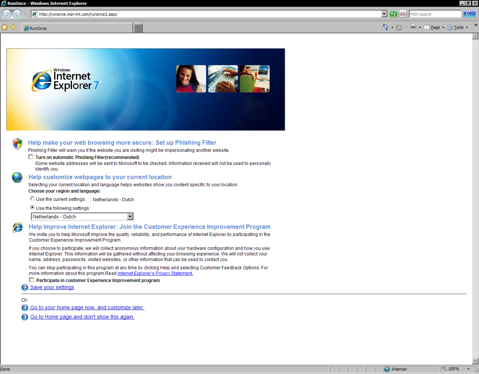Click the red Stop loading button

[x=403, y=14]
